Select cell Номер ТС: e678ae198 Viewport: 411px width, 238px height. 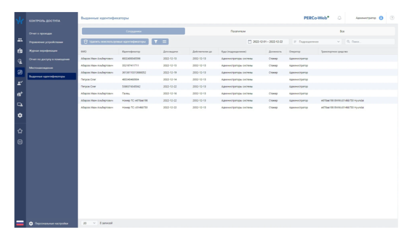[x=135, y=101]
